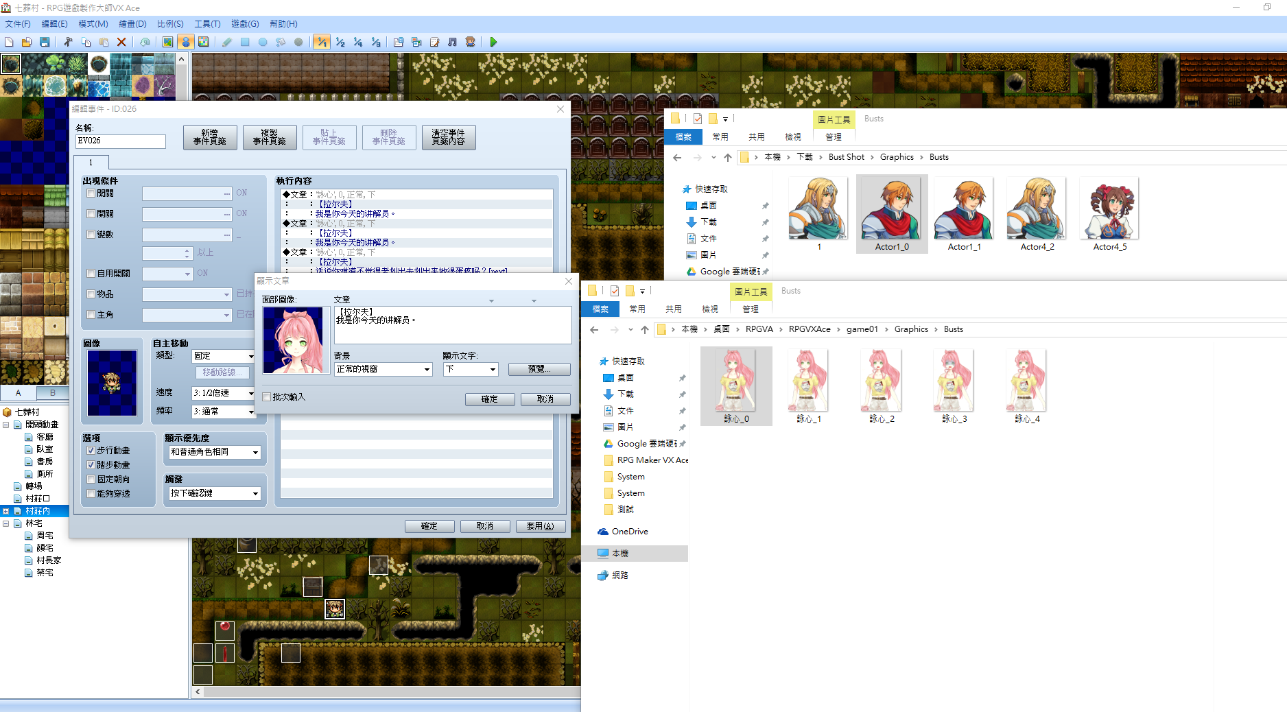
Task: Open the 遊戲(G) menu
Action: [x=245, y=23]
